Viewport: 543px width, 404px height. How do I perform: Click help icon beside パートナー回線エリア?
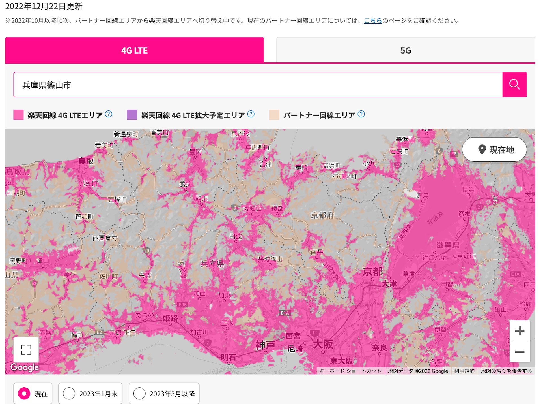tap(361, 114)
